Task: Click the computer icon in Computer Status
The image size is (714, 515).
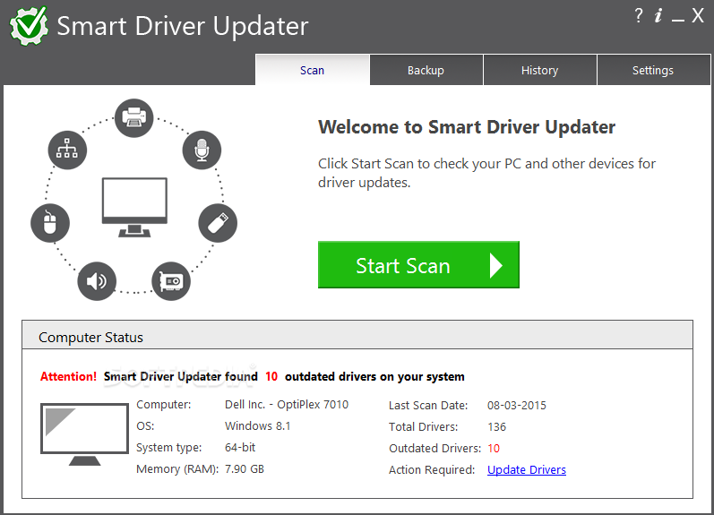Action: click(85, 434)
